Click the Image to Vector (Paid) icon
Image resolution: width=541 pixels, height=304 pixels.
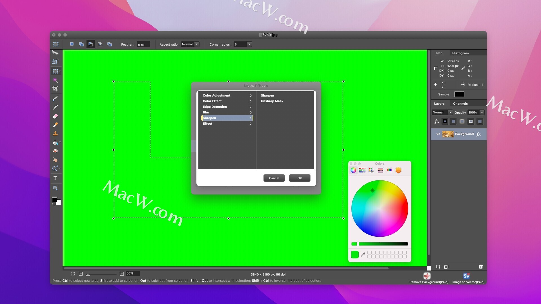coord(466,276)
